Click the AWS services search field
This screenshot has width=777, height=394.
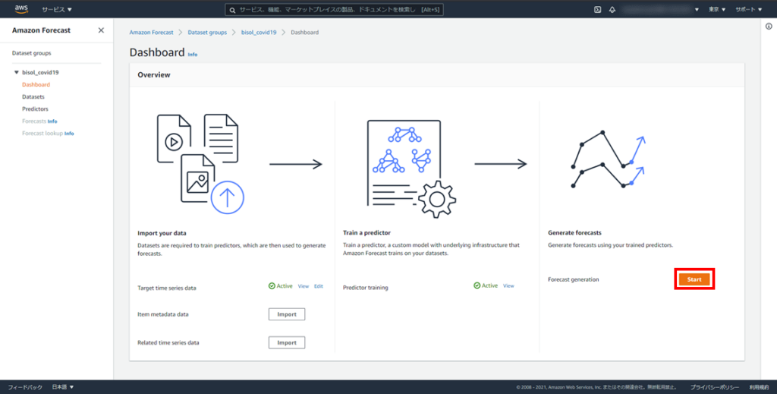(x=335, y=10)
